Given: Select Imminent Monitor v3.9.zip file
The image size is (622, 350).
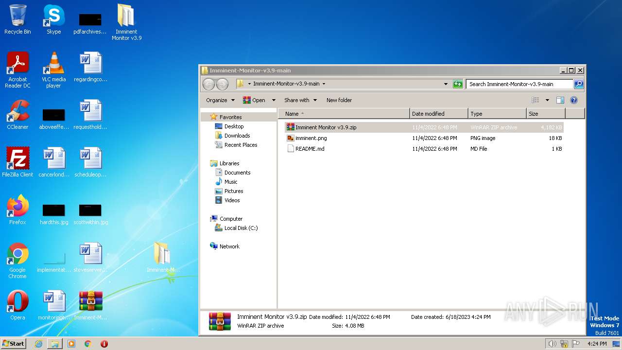Looking at the screenshot, I should pos(424,127).
